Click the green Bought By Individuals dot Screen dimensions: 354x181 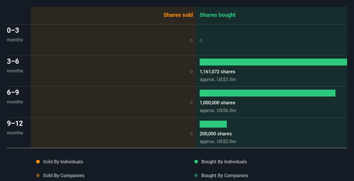pyautogui.click(x=196, y=162)
